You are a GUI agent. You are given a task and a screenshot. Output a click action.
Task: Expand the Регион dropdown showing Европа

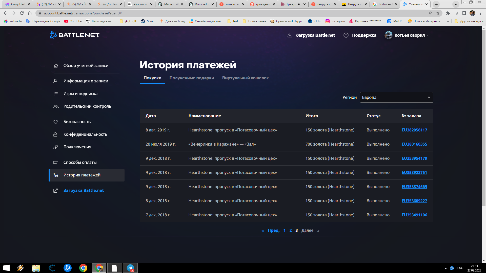[396, 97]
